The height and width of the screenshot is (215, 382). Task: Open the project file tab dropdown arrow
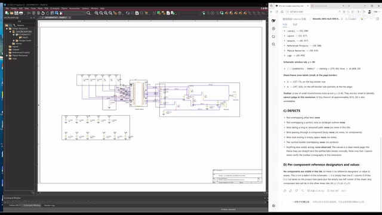click(x=31, y=18)
